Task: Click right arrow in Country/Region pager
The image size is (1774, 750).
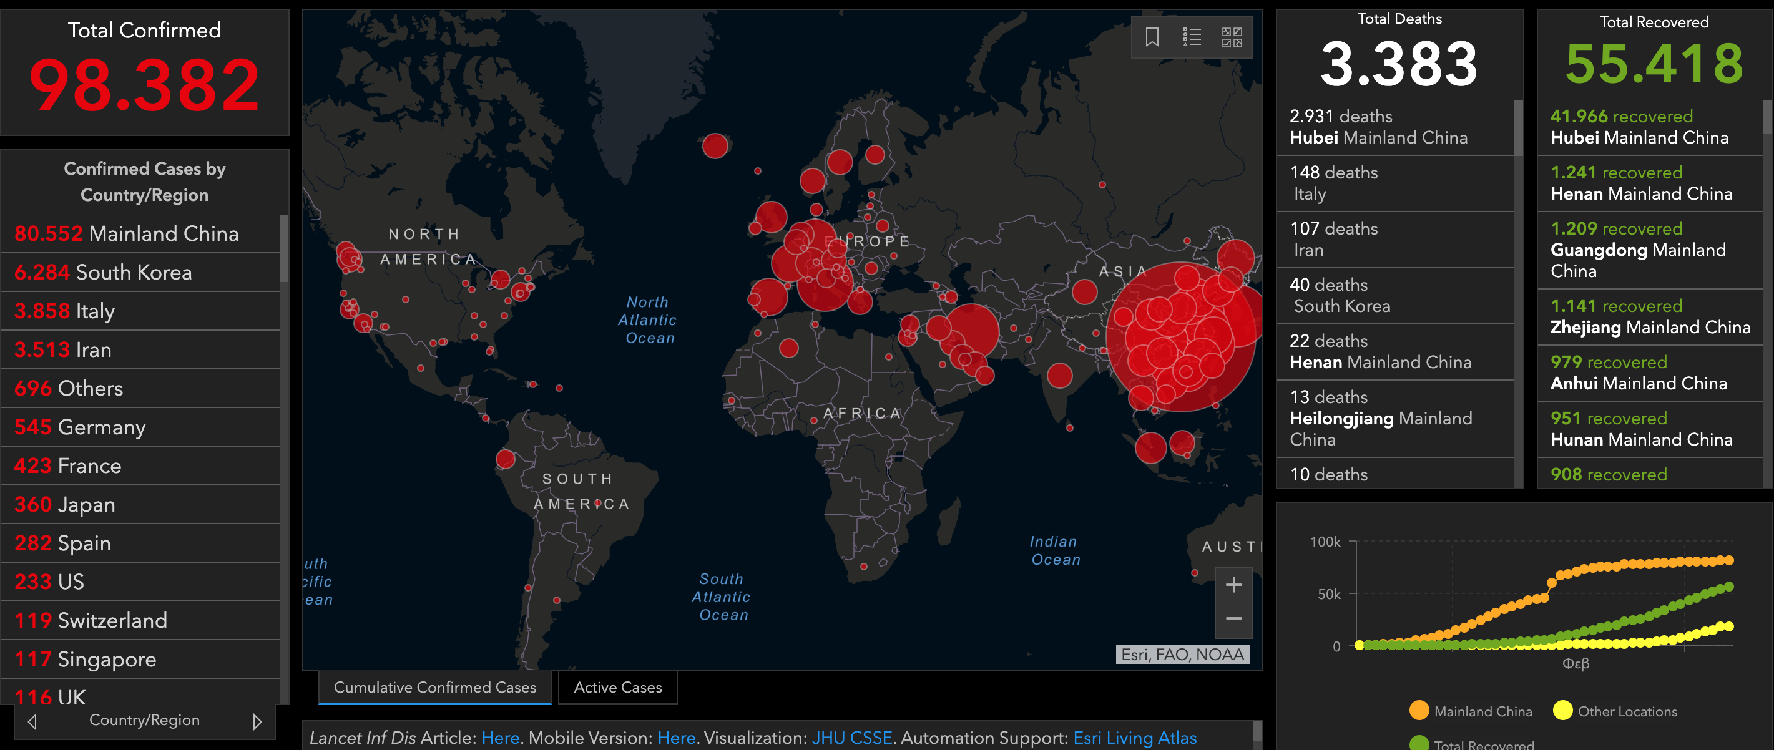Action: 257,721
